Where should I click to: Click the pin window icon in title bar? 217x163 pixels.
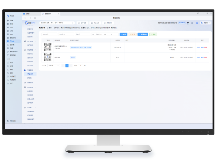point(198,13)
